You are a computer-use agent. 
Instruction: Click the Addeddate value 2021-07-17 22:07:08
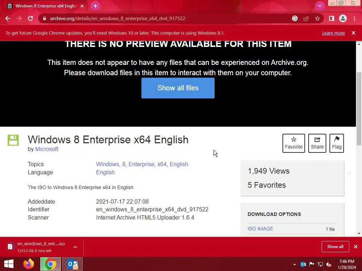coord(122,201)
